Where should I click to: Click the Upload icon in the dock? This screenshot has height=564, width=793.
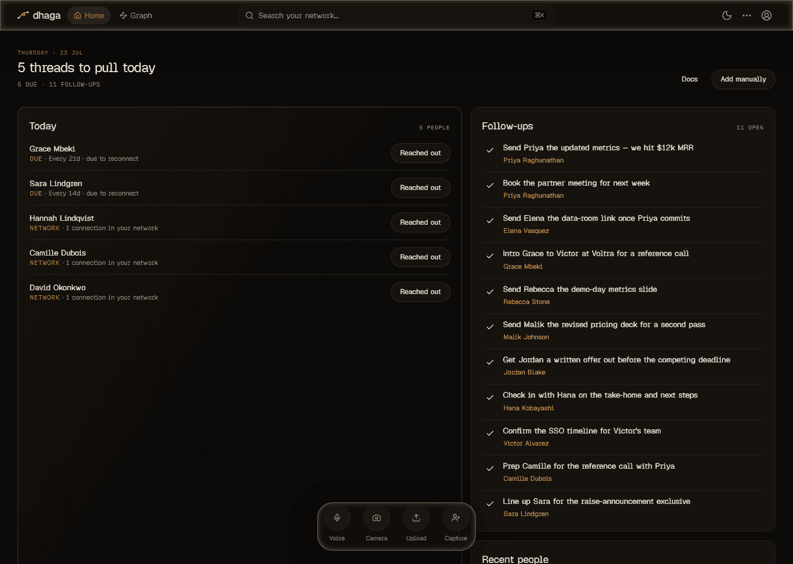tap(416, 518)
